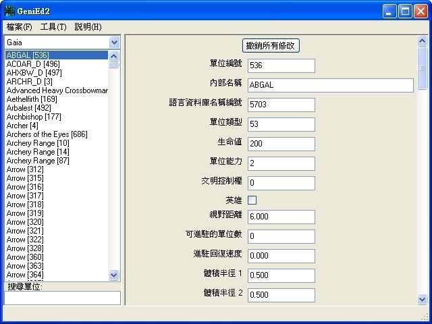Open the 檔案(F) menu
Image resolution: width=432 pixels, height=324 pixels.
click(20, 27)
